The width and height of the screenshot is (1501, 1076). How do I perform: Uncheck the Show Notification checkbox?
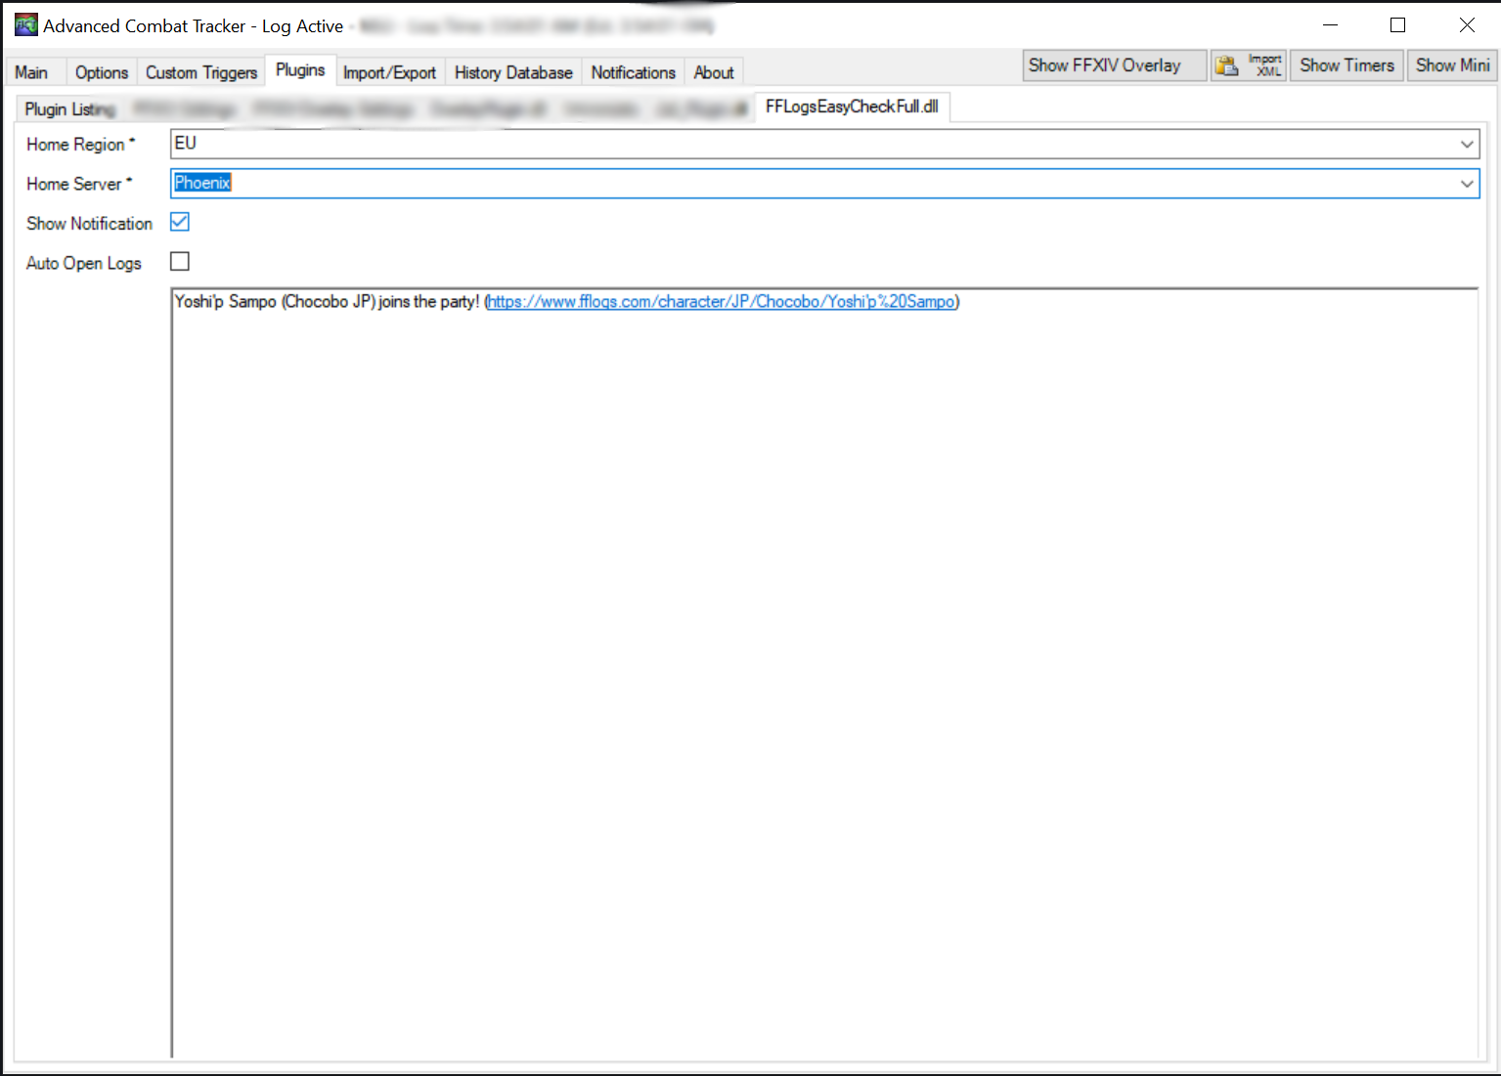click(x=180, y=222)
